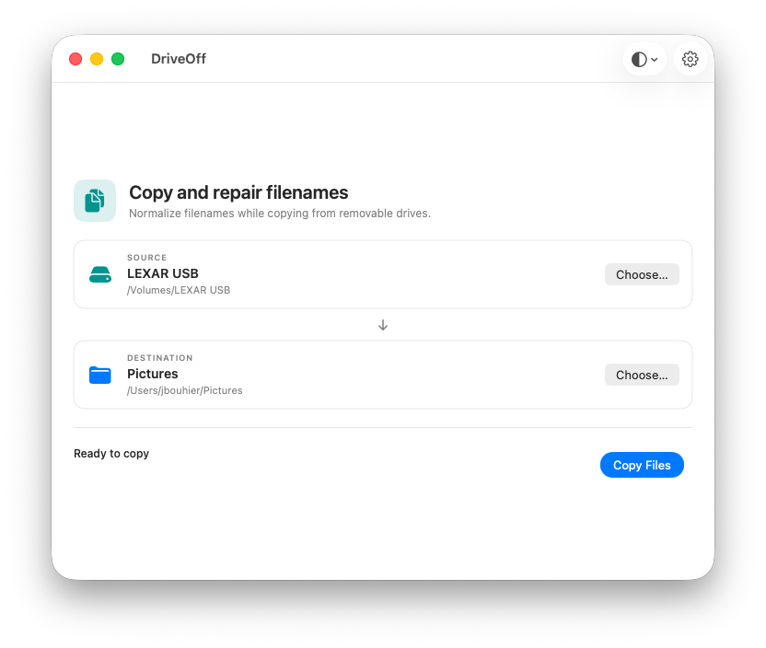
Task: Select the Pictures destination name
Action: coord(153,374)
